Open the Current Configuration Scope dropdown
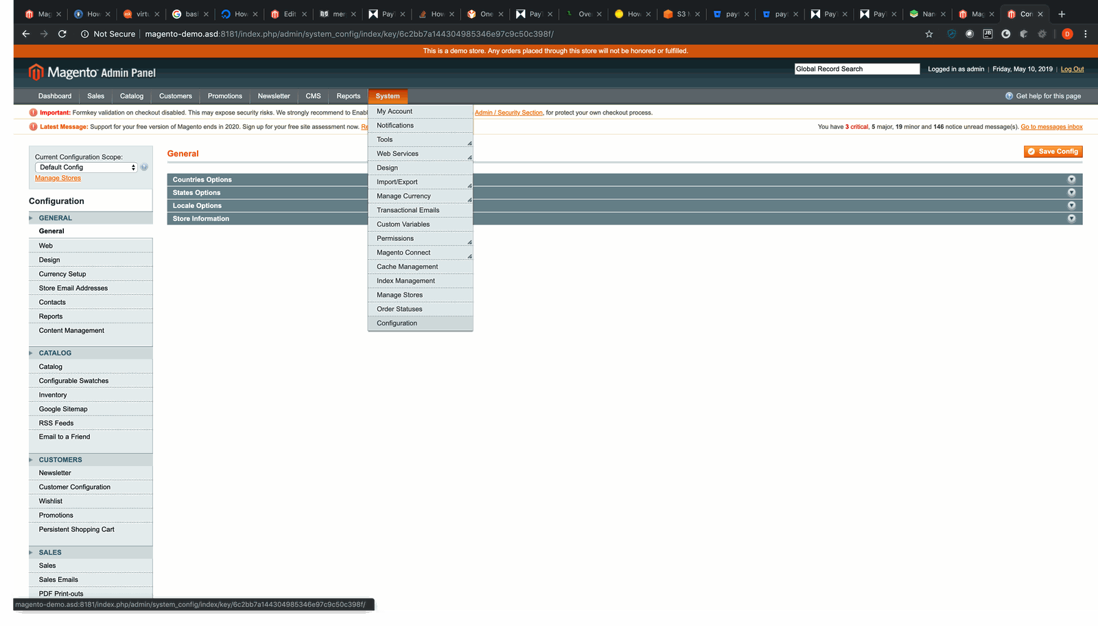Image resolution: width=1098 pixels, height=626 pixels. point(86,167)
